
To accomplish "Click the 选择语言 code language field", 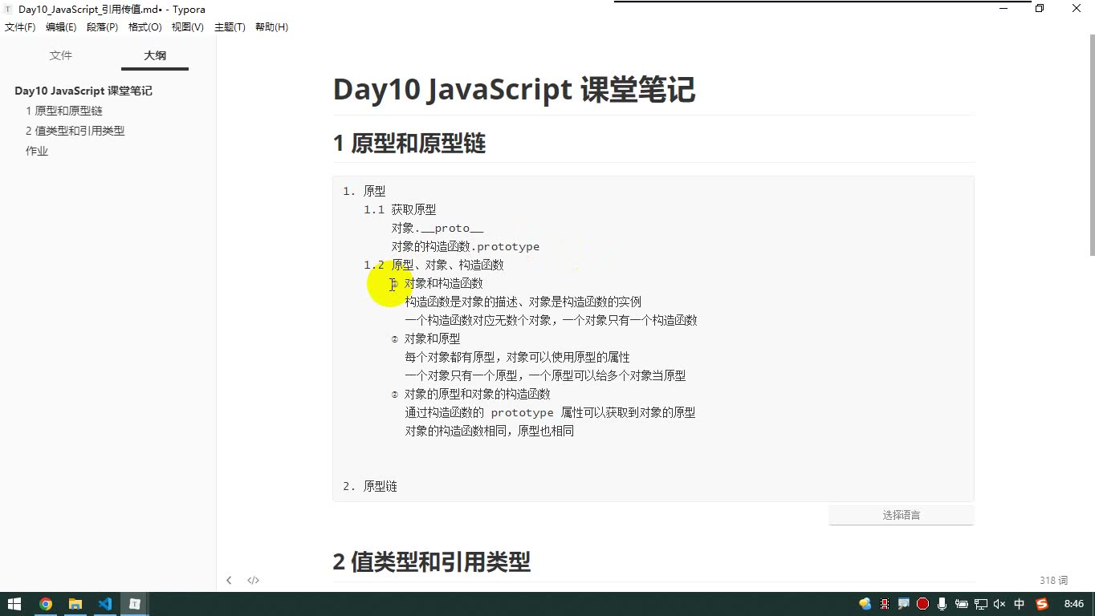I will (x=902, y=515).
